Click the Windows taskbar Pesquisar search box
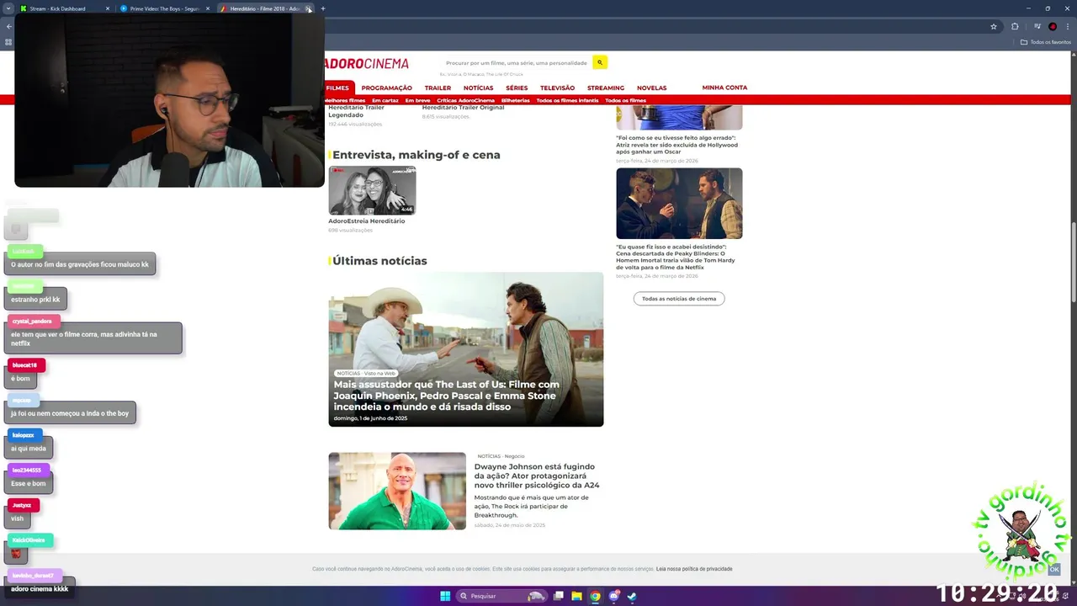1077x606 pixels. [501, 596]
